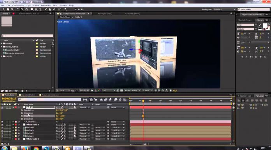Click current timecode 0:00:02:15 display

point(9,99)
